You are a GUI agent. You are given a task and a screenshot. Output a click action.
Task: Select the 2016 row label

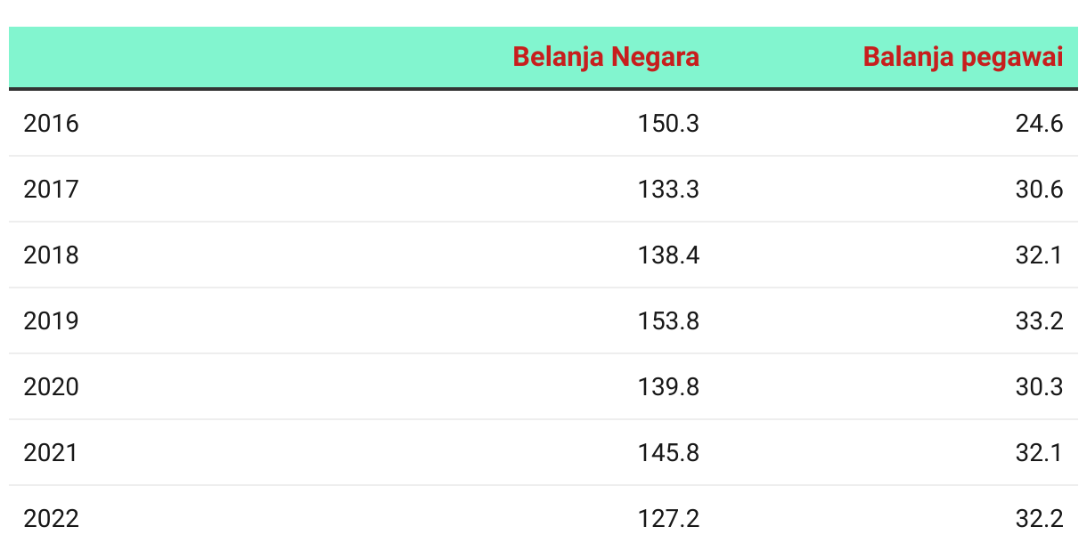(x=51, y=124)
